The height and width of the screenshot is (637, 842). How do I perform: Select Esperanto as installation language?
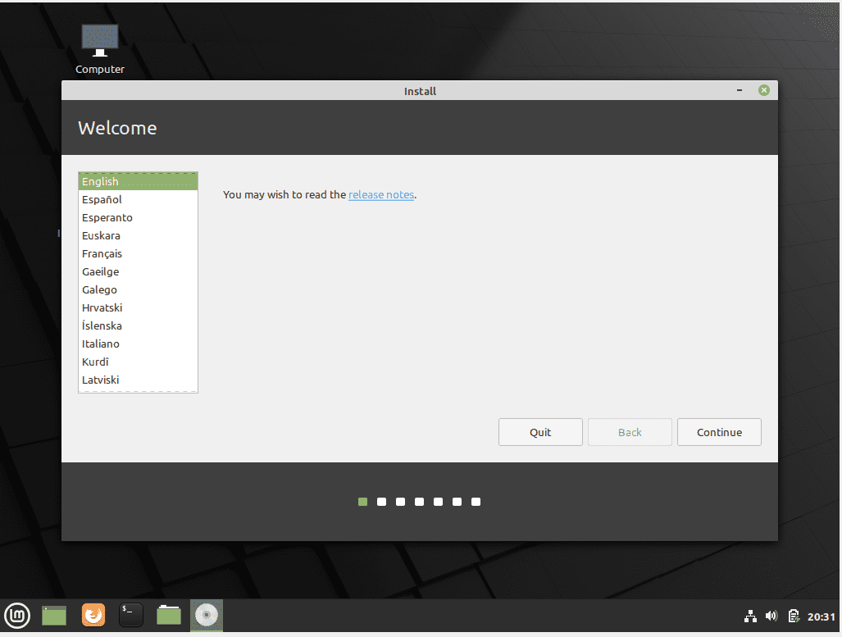coord(107,217)
